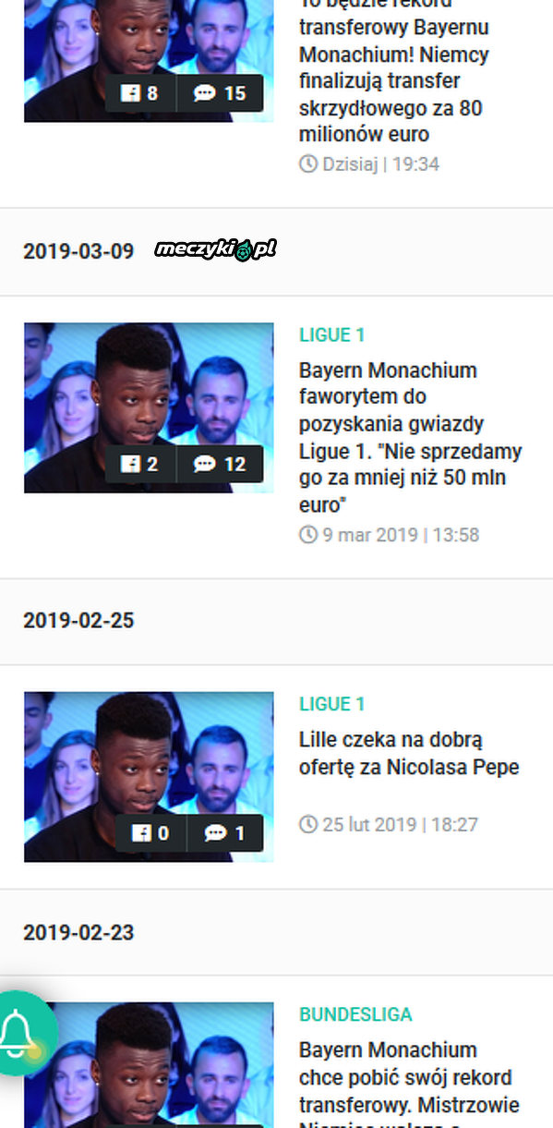The height and width of the screenshot is (1128, 553).
Task: Open the 1 comment bubble icon
Action: coord(216,833)
